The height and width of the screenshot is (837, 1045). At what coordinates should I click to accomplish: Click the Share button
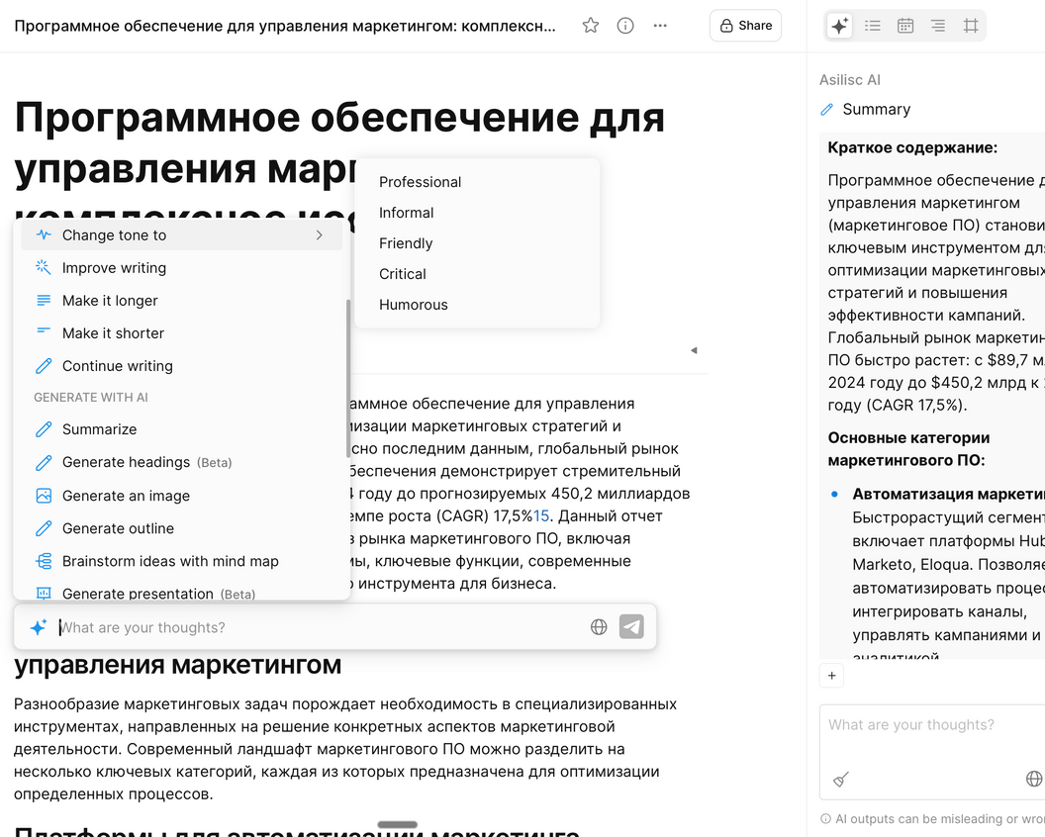click(x=745, y=26)
